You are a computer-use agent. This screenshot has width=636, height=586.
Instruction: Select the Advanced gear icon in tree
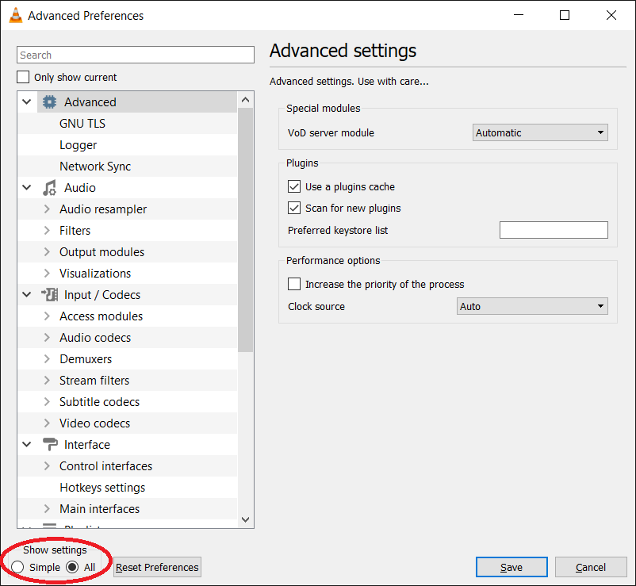click(49, 101)
